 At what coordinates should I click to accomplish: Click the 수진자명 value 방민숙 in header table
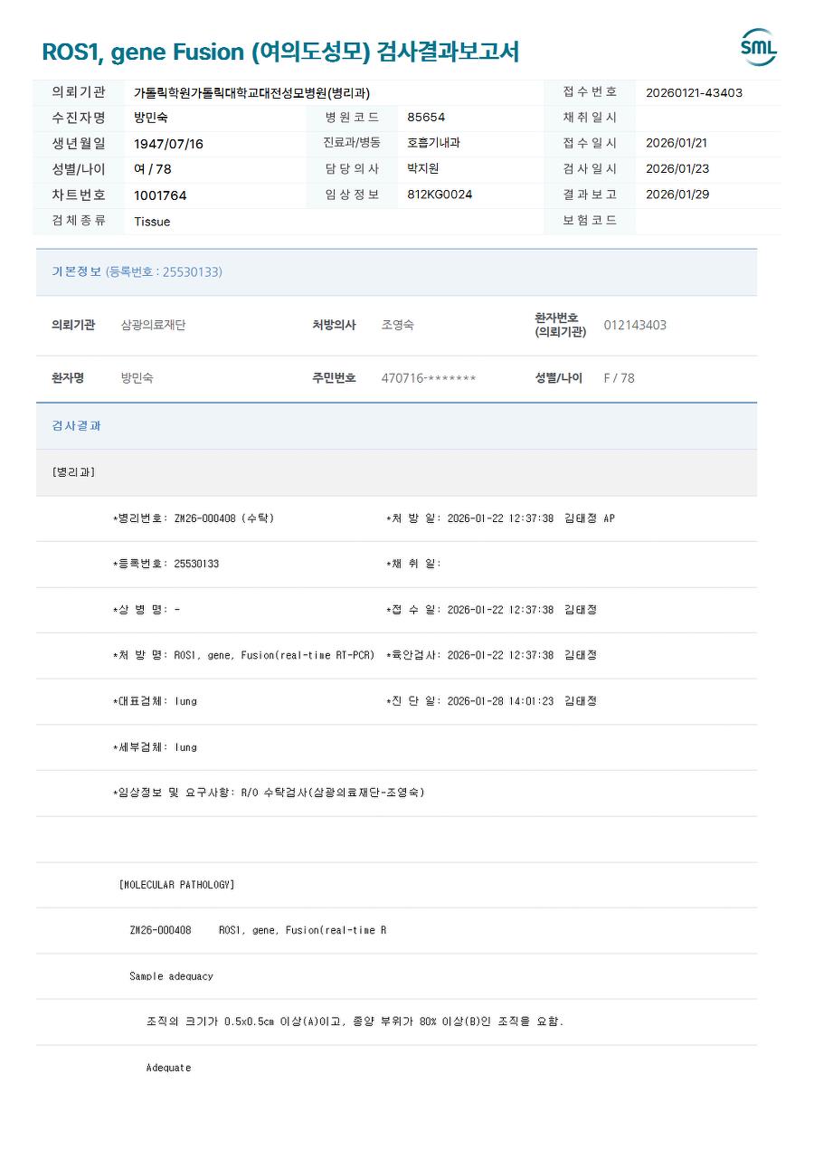point(151,118)
